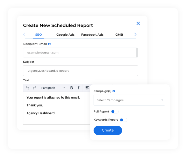The width and height of the screenshot is (186, 157).
Task: Click info icon next to Recipient Email
Action: point(49,44)
